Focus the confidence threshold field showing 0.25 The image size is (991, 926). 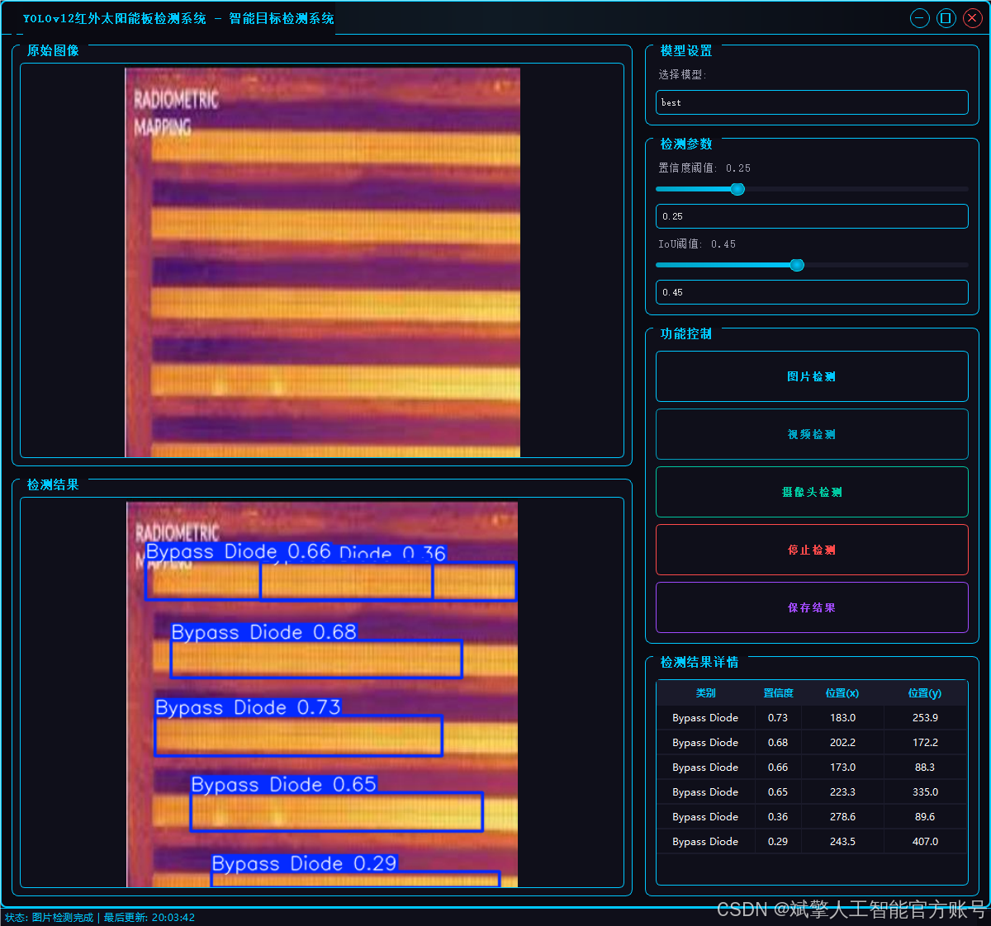[x=812, y=216]
